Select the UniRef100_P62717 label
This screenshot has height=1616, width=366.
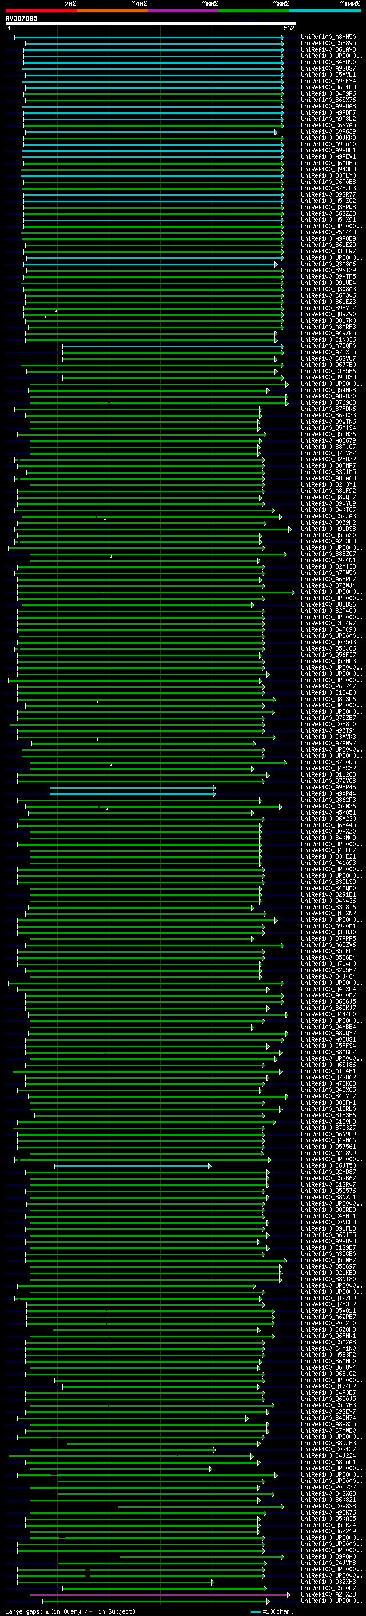(x=328, y=686)
